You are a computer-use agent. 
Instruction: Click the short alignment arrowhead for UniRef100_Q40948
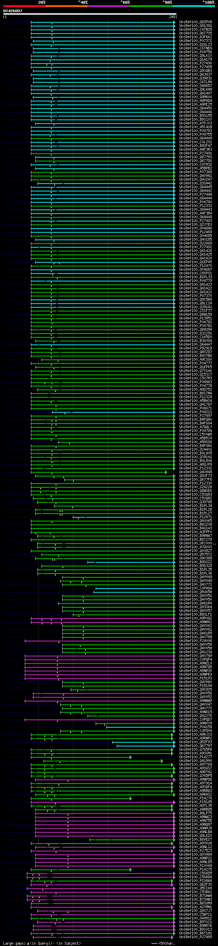(166, 472)
